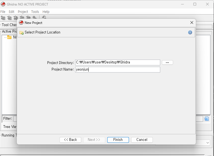Image resolution: width=214 pixels, height=156 pixels.
Task: Click the Refresh toolbar icon after the separator
Action: [x=44, y=17]
